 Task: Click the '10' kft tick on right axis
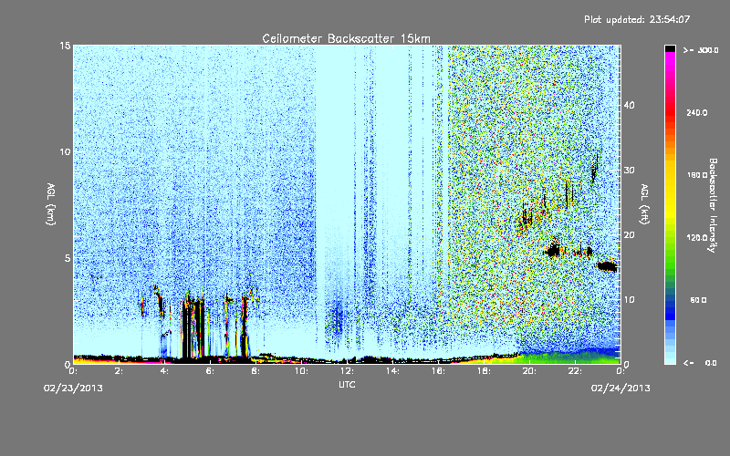coord(629,300)
